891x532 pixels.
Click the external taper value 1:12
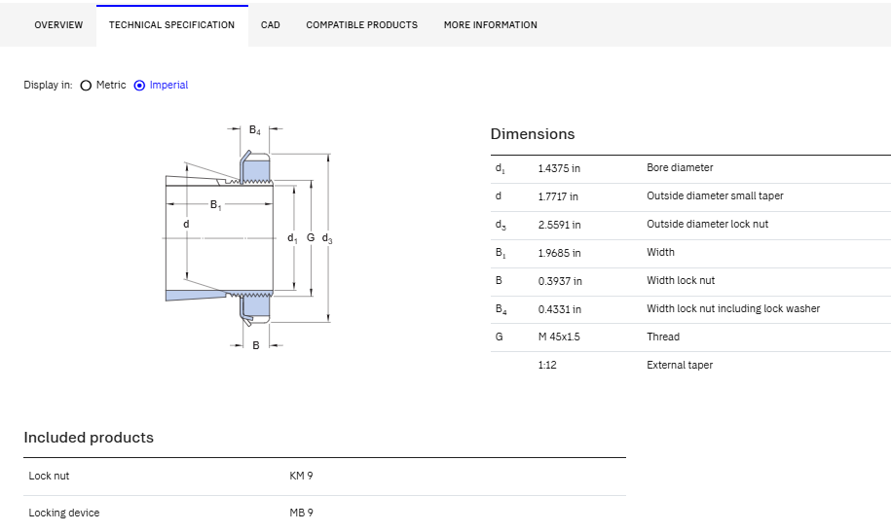[547, 365]
